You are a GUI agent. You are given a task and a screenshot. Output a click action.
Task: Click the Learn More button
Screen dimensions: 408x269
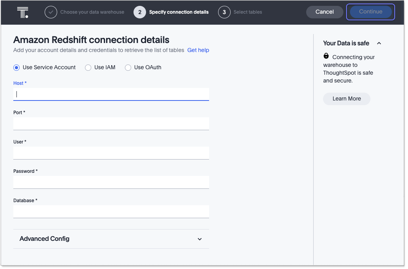coord(347,99)
